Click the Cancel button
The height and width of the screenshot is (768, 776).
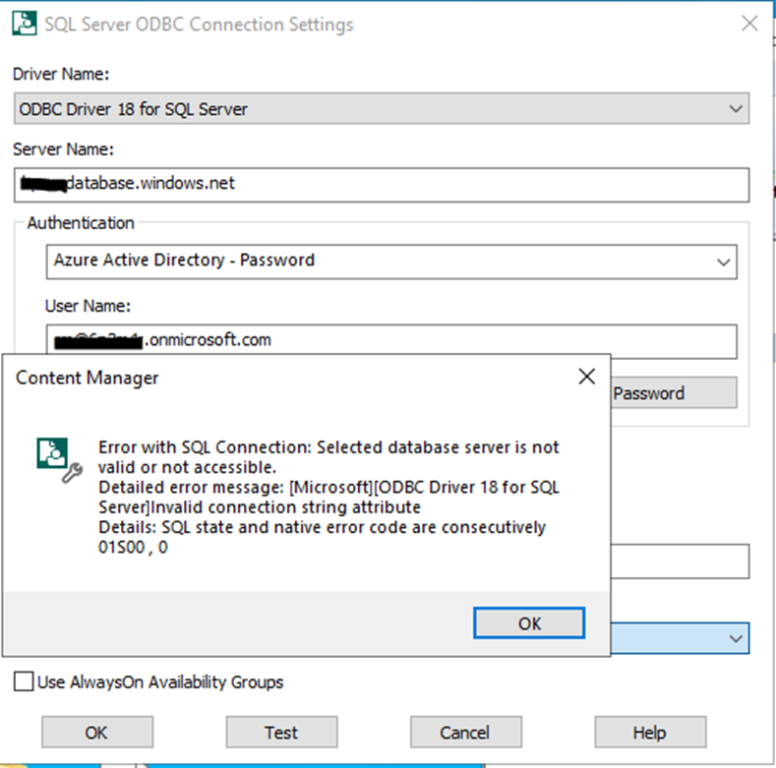coord(465,733)
